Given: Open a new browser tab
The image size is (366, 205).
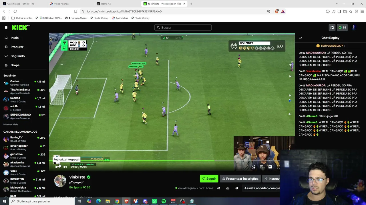Looking at the screenshot, I should point(191,4).
